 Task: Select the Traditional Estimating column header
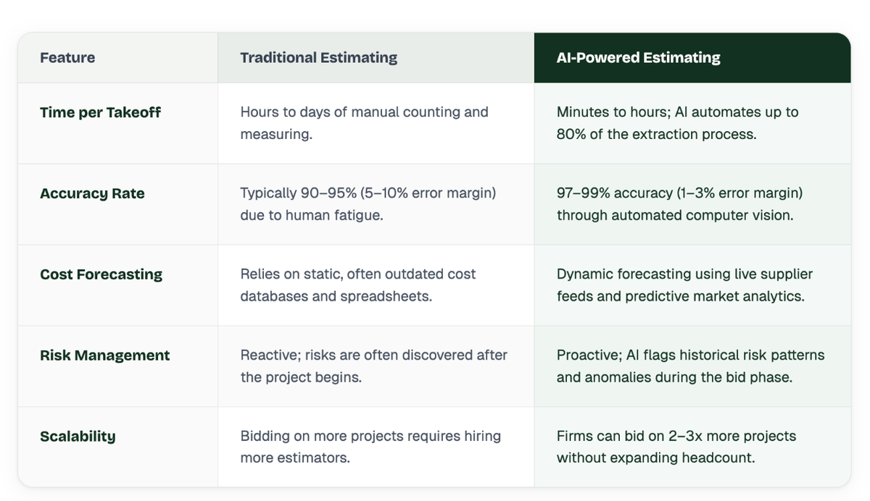319,57
